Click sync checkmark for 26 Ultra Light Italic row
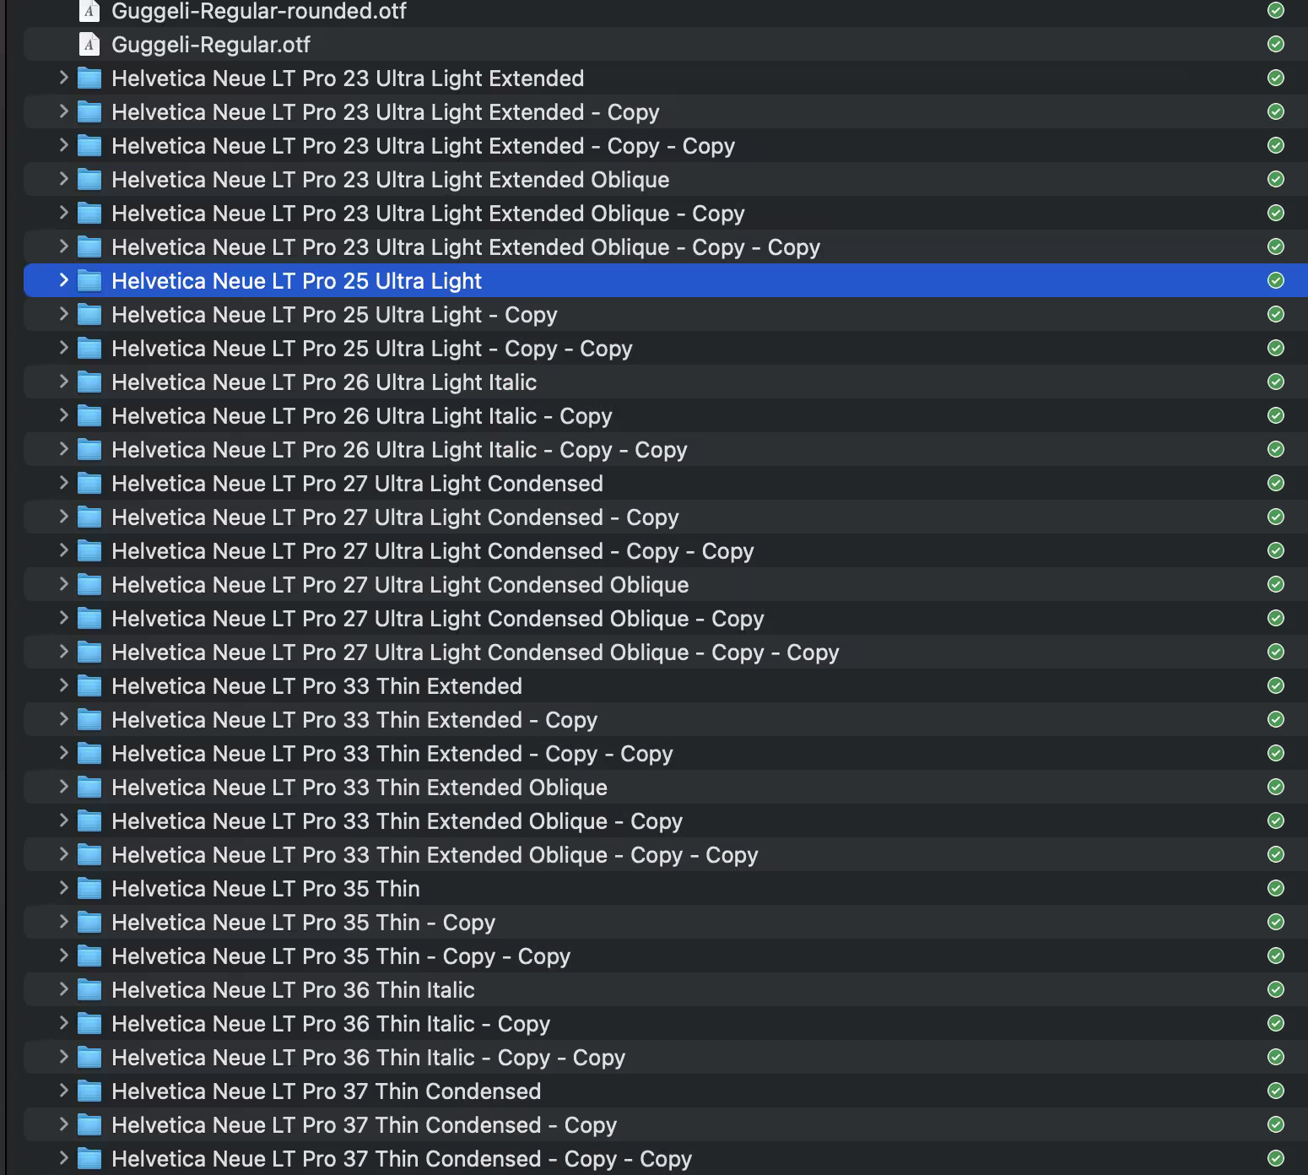1308x1175 pixels. click(1276, 382)
